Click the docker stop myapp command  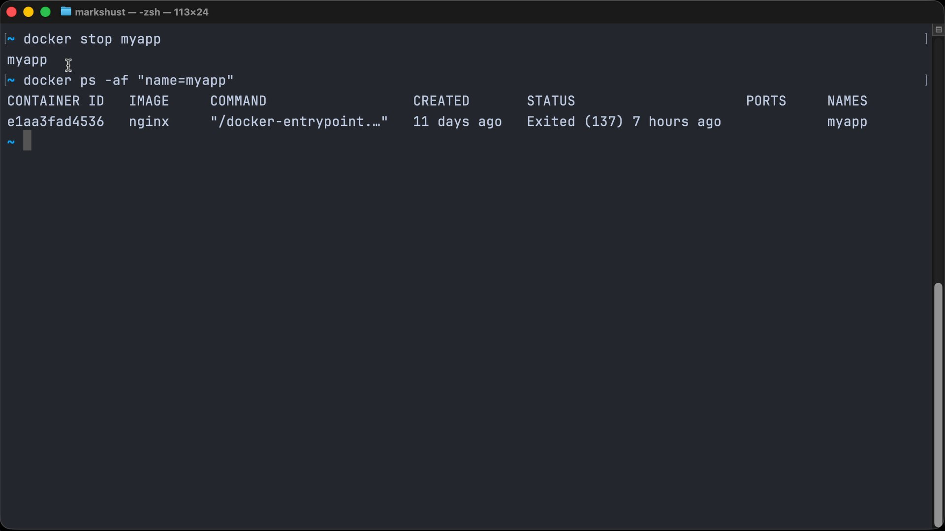92,39
